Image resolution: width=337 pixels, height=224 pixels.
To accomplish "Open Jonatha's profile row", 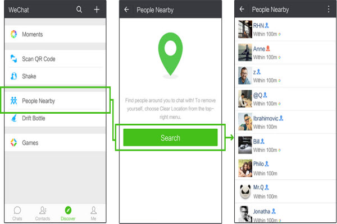I will (x=285, y=213).
